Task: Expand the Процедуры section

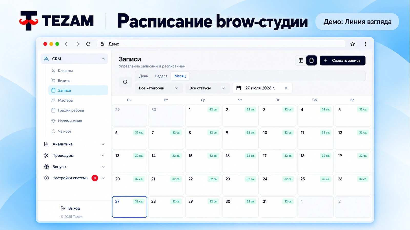Action: 103,156
